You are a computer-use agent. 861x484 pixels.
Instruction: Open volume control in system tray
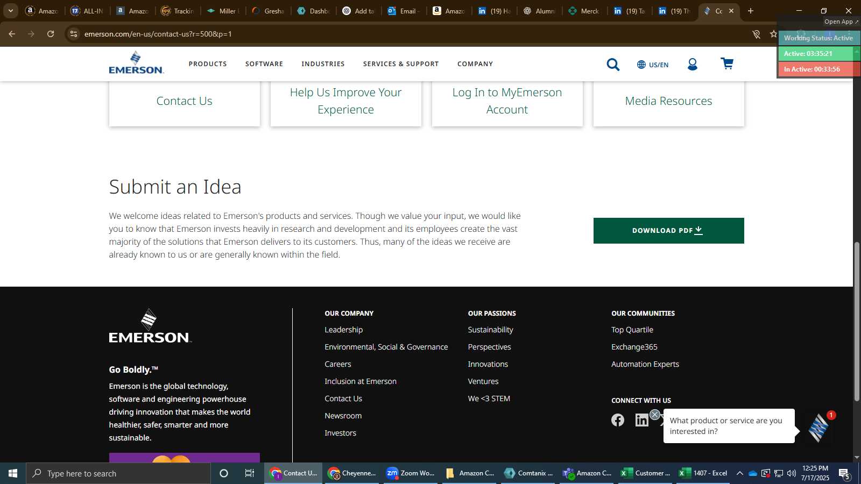[x=792, y=473]
